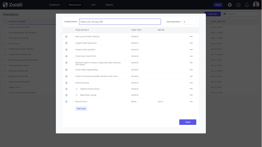Open the user profile avatar menu
The height and width of the screenshot is (147, 262).
(256, 5)
